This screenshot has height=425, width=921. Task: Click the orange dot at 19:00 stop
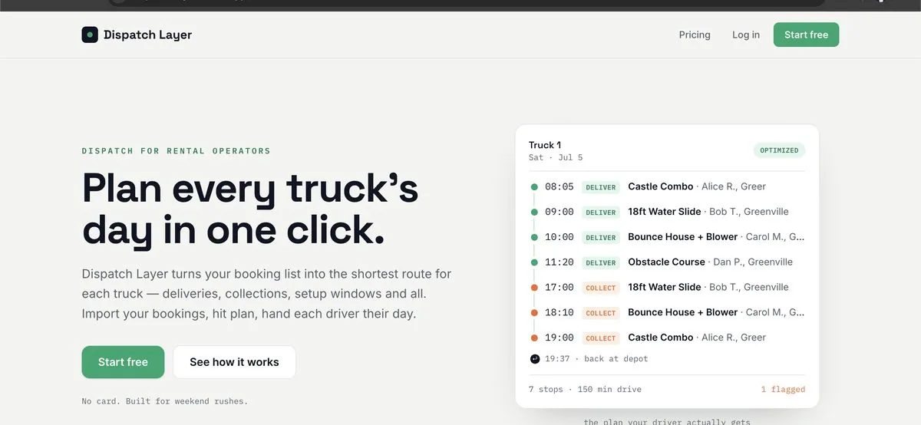534,338
